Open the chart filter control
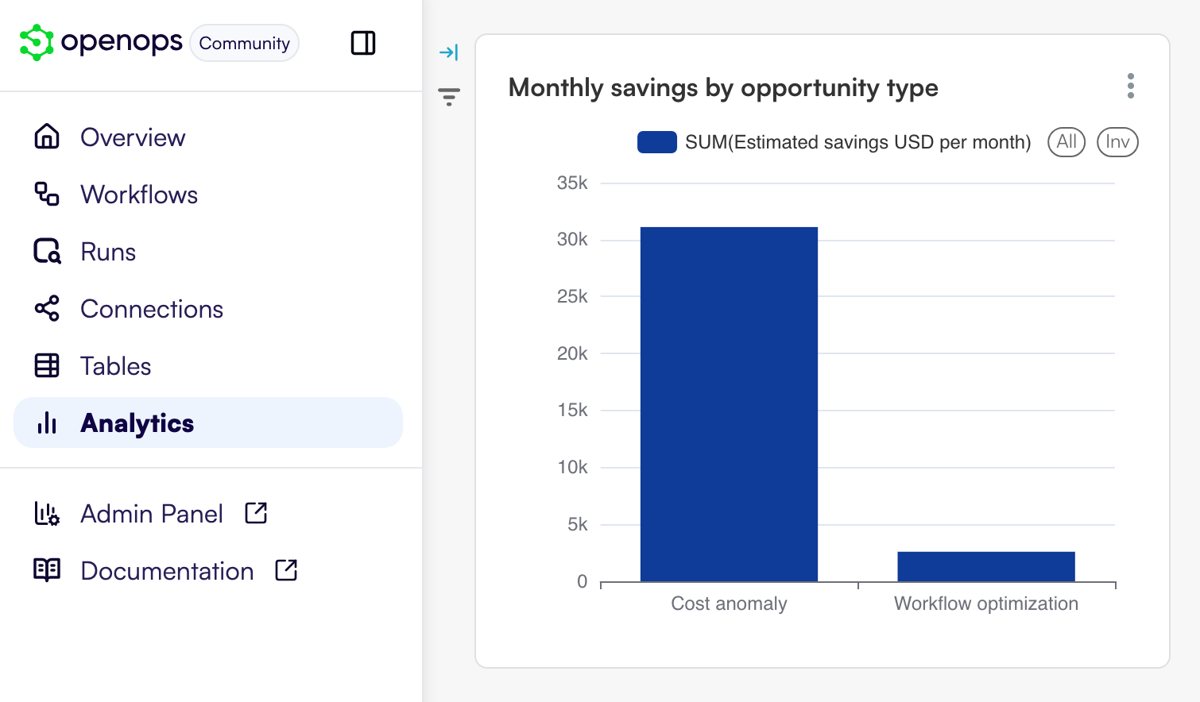 [450, 96]
